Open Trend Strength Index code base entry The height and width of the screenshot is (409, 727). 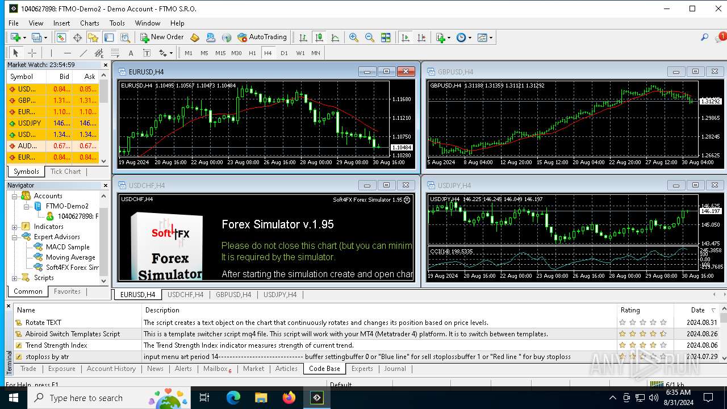[x=56, y=345]
